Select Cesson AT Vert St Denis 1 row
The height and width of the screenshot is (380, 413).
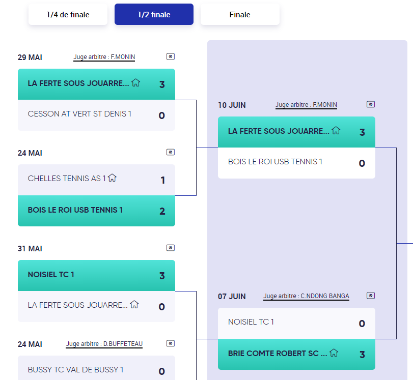point(96,115)
